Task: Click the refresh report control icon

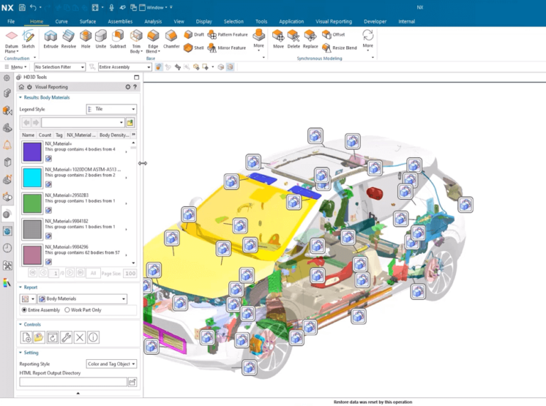Action: [53, 337]
